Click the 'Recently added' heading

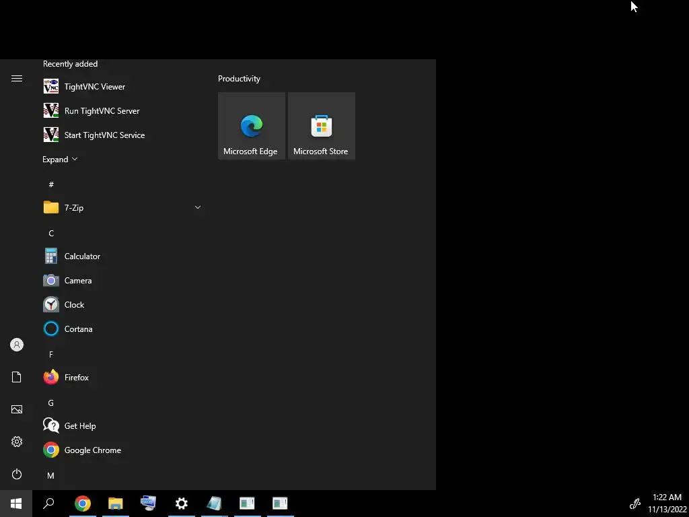(x=70, y=64)
